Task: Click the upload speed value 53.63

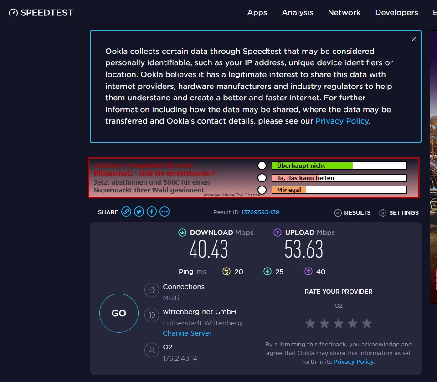Action: 304,249
